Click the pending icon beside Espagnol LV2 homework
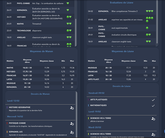This screenshot has height=138, width=165. (72, 132)
